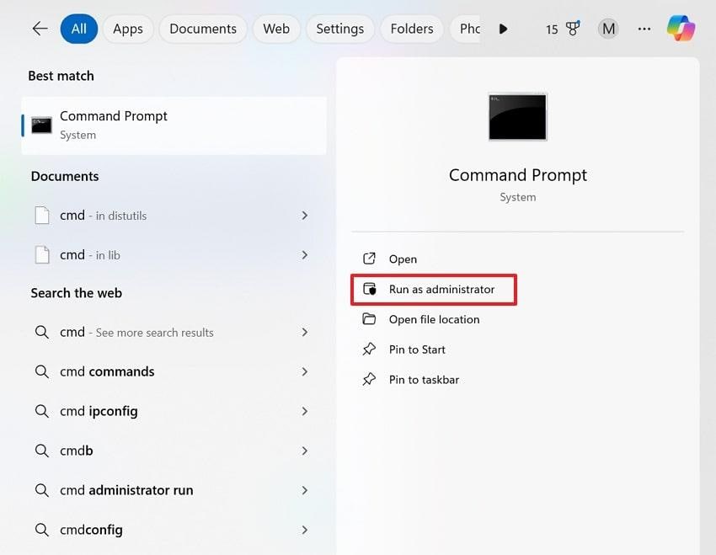This screenshot has width=716, height=555.
Task: Click the file icon for cmd in distutils
Action: (42, 216)
